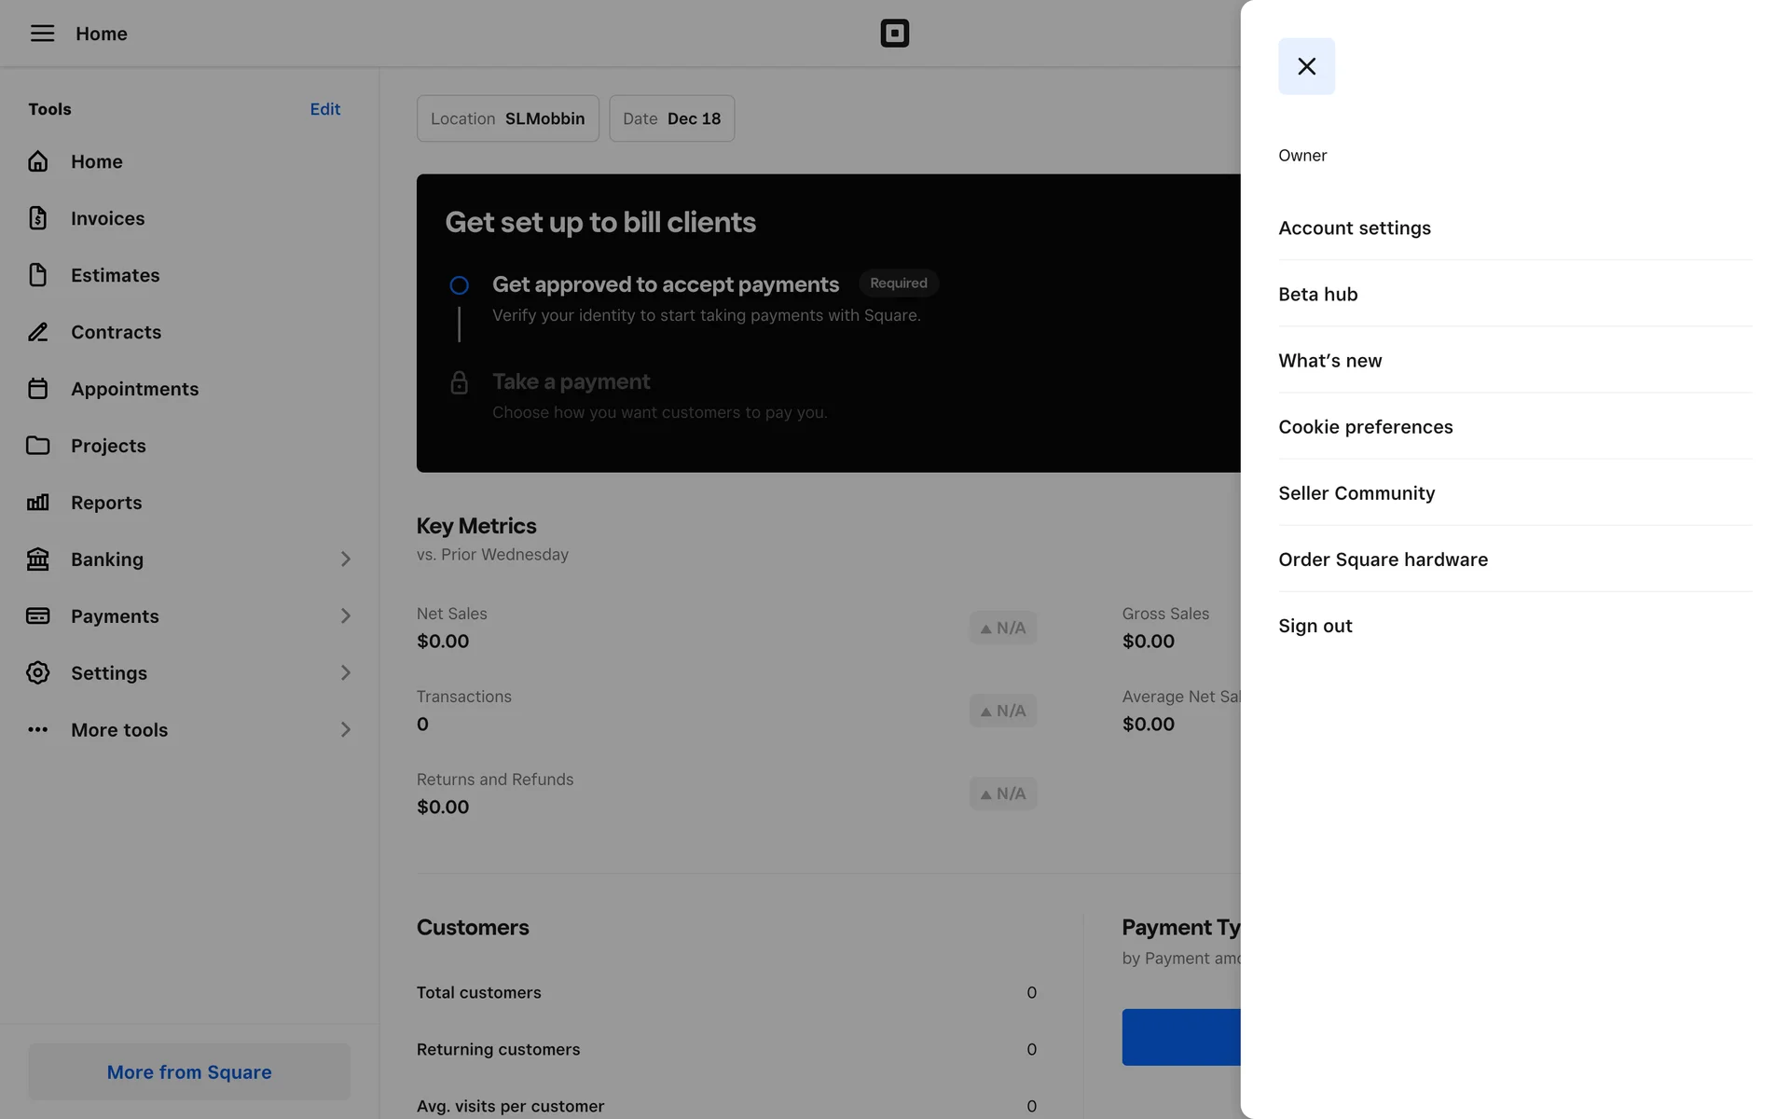1790x1119 pixels.
Task: Click the Square logo icon
Action: (894, 34)
